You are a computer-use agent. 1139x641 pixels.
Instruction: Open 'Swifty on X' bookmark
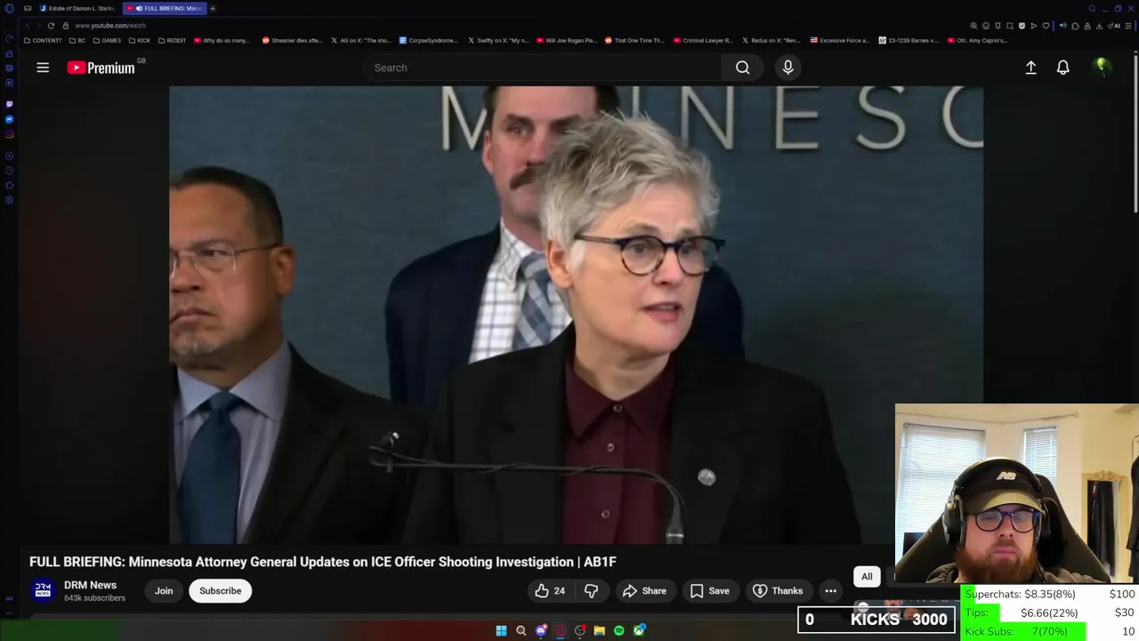point(497,40)
